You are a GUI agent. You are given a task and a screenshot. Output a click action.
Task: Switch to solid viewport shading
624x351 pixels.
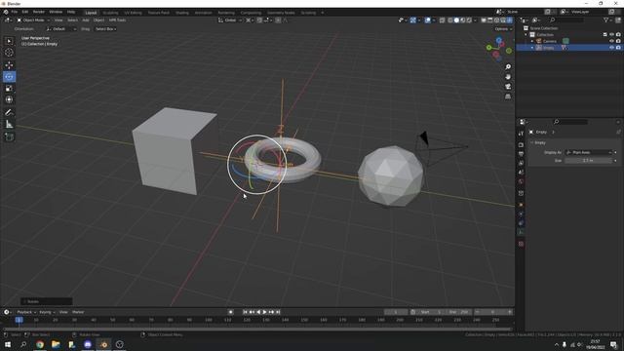point(456,20)
